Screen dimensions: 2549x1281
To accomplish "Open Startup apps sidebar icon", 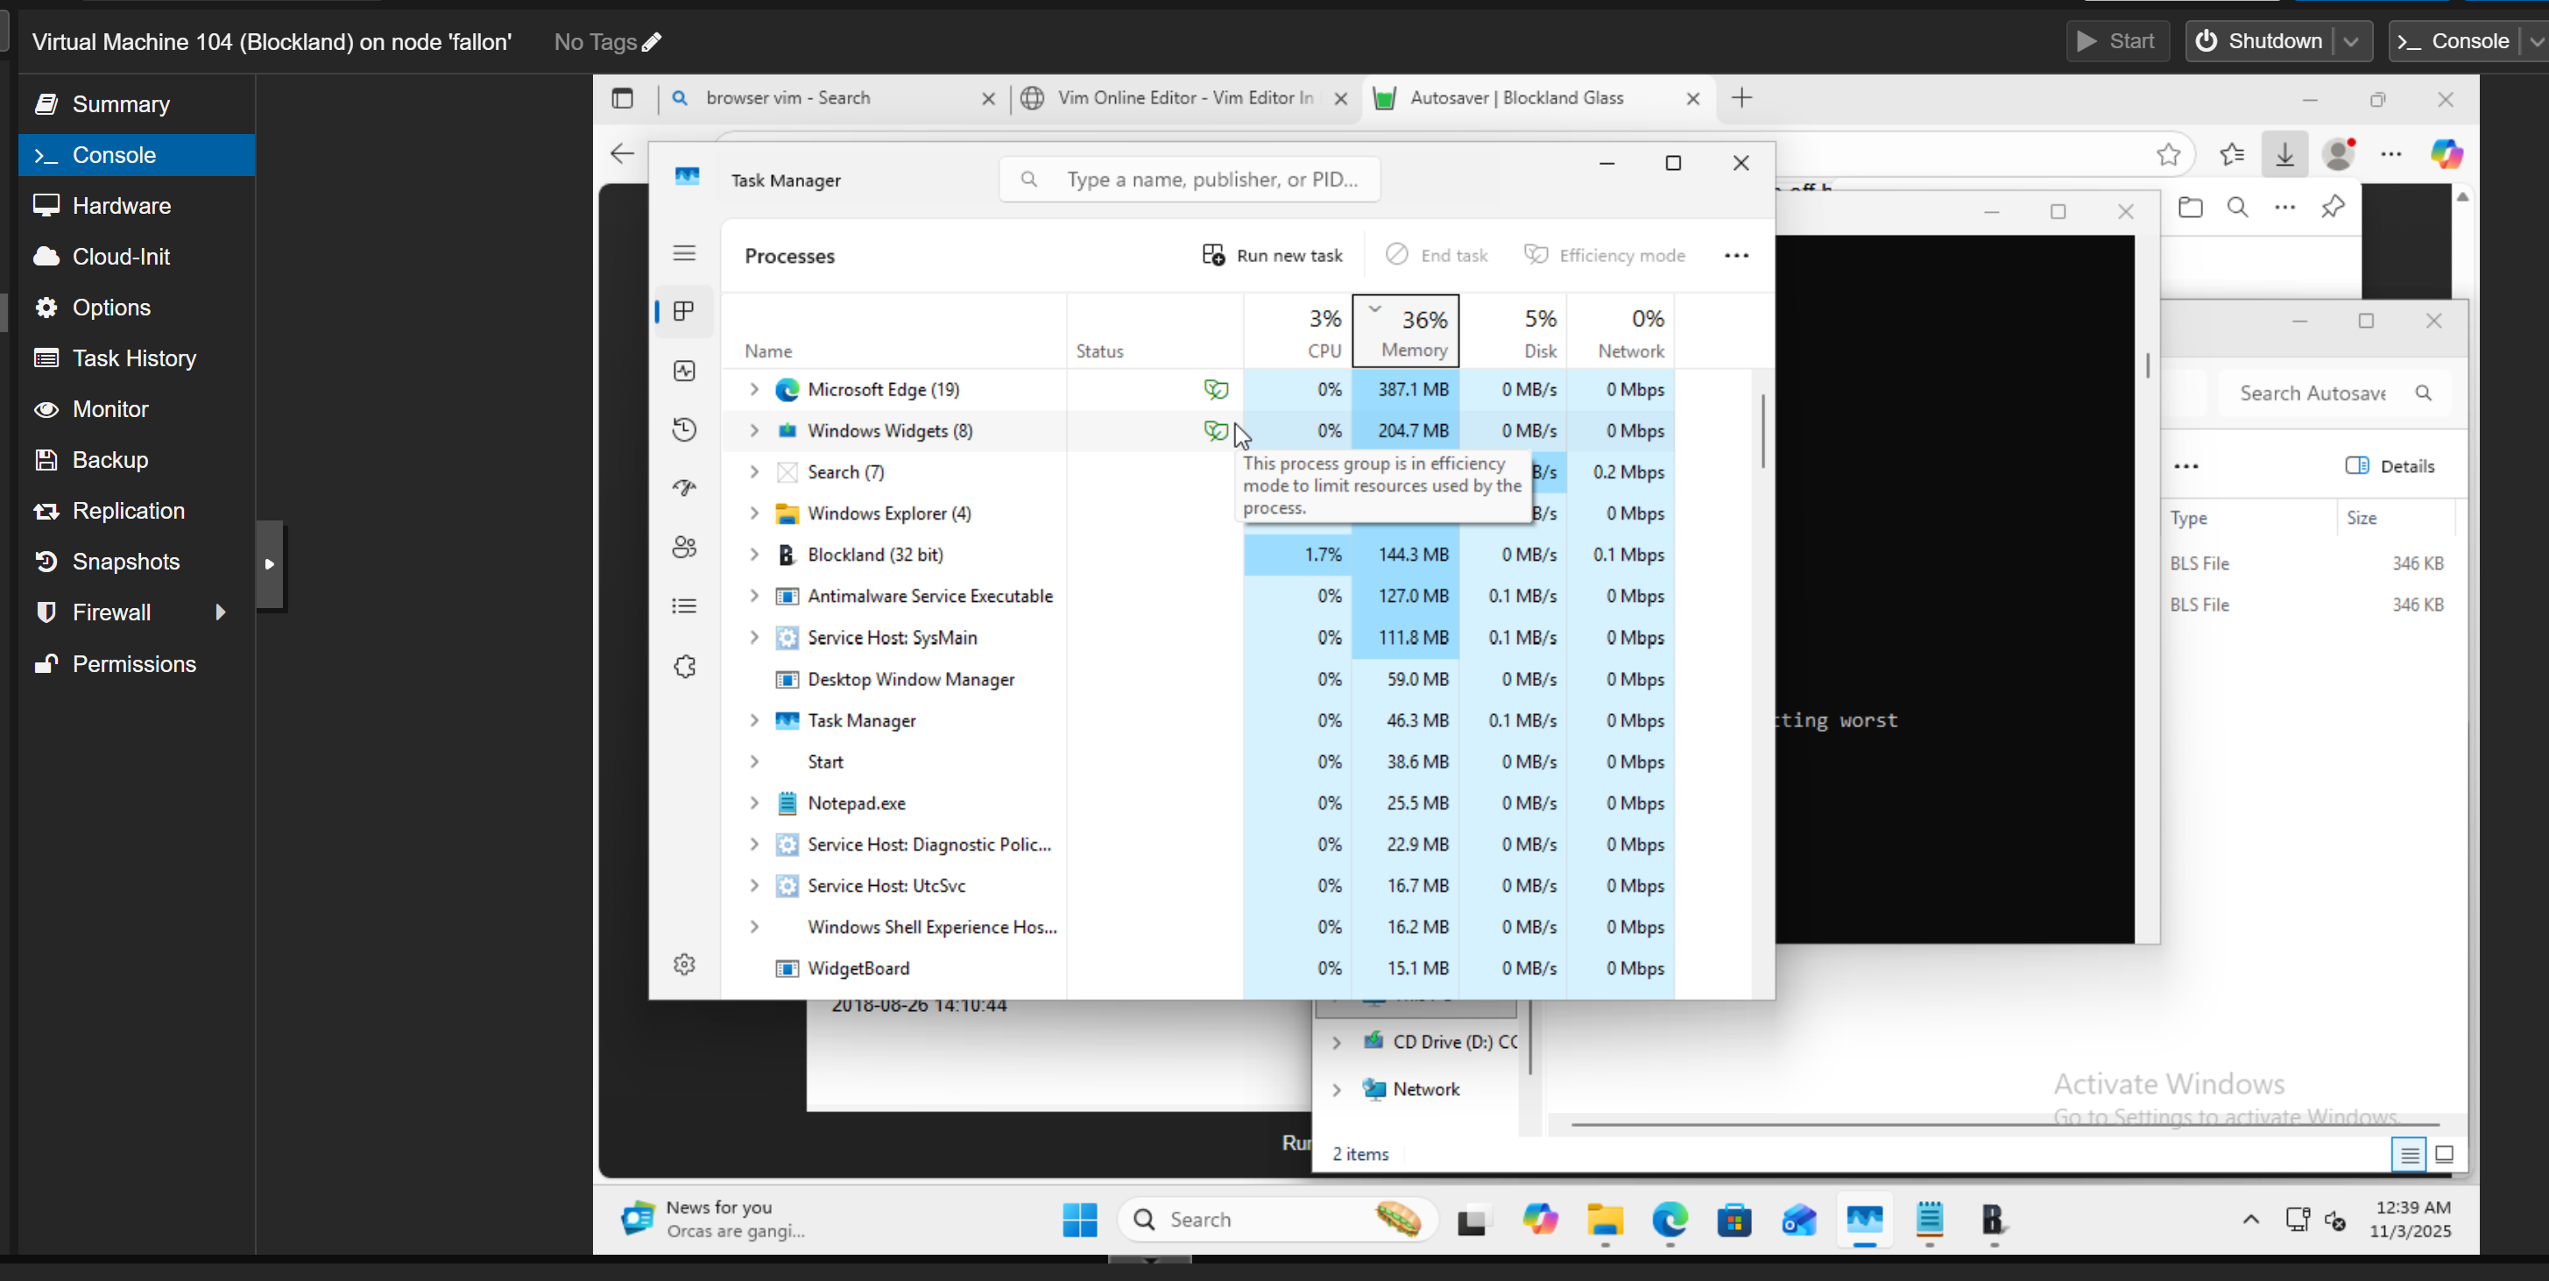I will (x=684, y=488).
